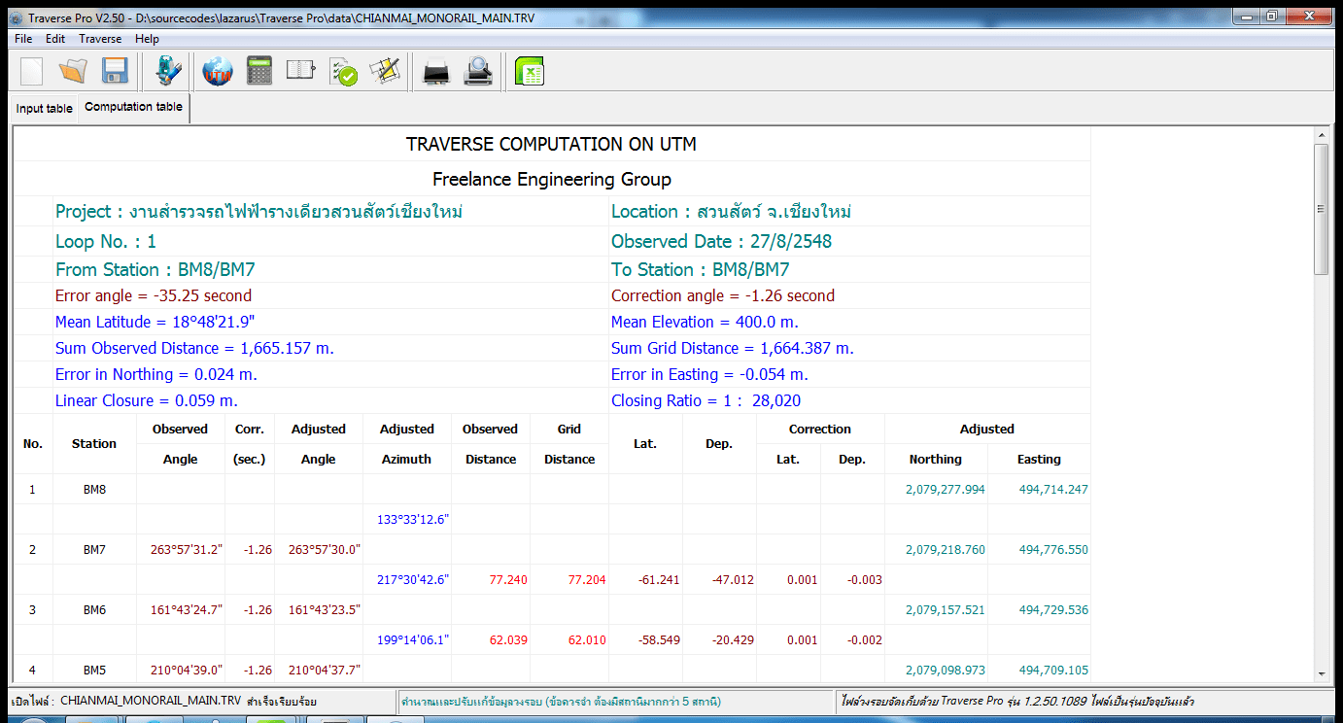1343x723 pixels.
Task: Open a traverse file via folder icon
Action: coord(73,72)
